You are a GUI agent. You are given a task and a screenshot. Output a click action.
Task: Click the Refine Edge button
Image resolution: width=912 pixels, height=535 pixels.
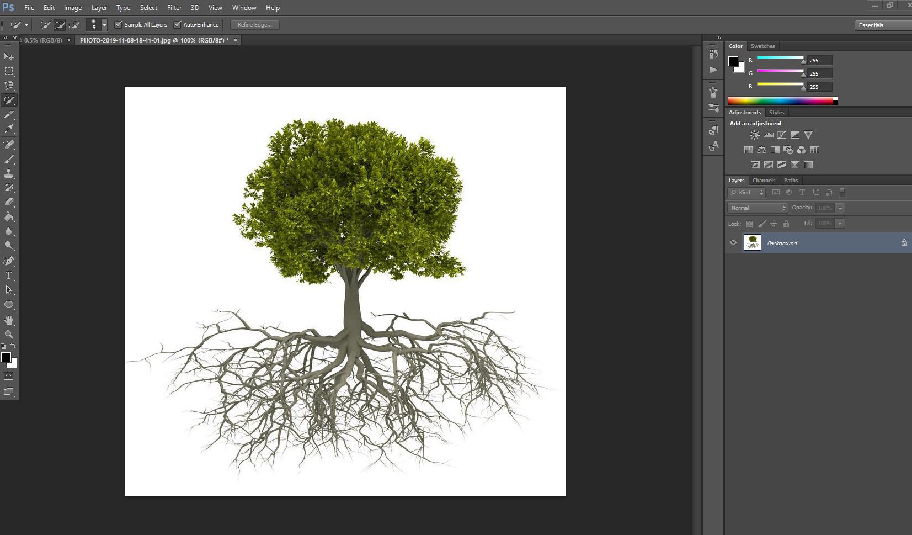254,24
